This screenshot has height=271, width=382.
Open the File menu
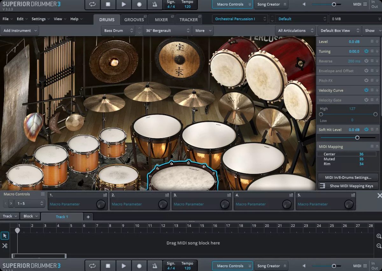(8, 19)
